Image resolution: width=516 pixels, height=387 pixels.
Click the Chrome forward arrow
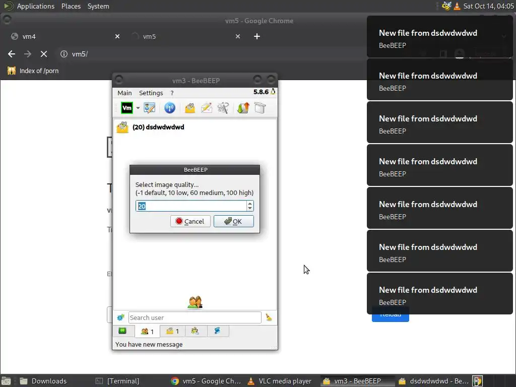click(28, 54)
